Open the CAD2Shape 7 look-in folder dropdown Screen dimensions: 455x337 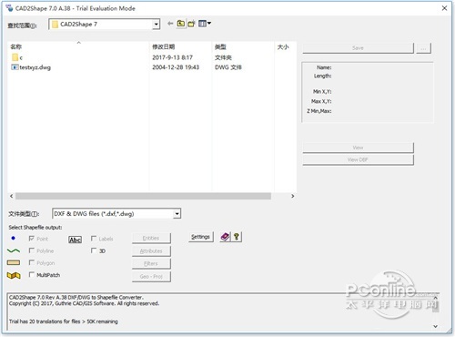[156, 24]
